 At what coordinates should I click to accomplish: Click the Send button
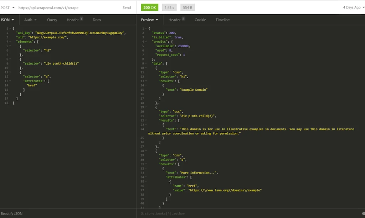click(127, 7)
